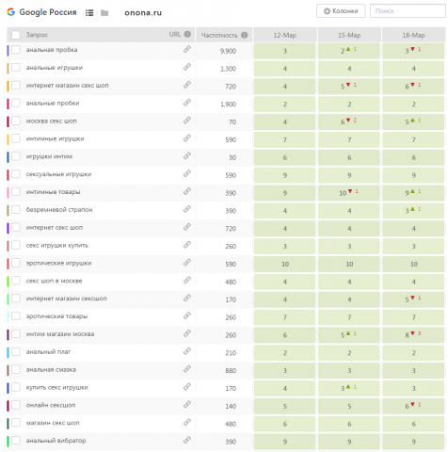
Task: Check the box for москва секс шоп
Action: point(16,121)
